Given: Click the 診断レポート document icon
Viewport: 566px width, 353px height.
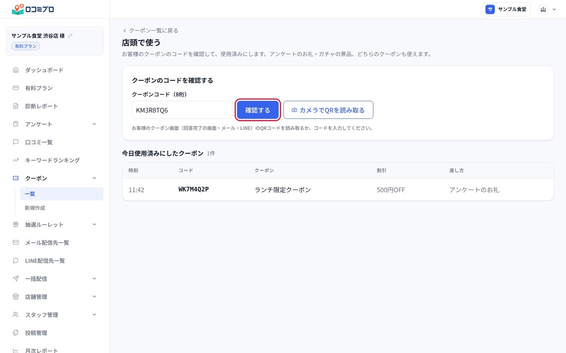Looking at the screenshot, I should click(16, 106).
